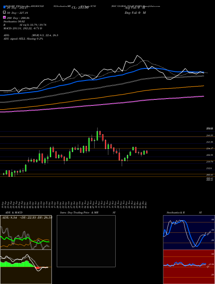
Task: Click the 219.79 price axis label
Action: coord(209,162)
